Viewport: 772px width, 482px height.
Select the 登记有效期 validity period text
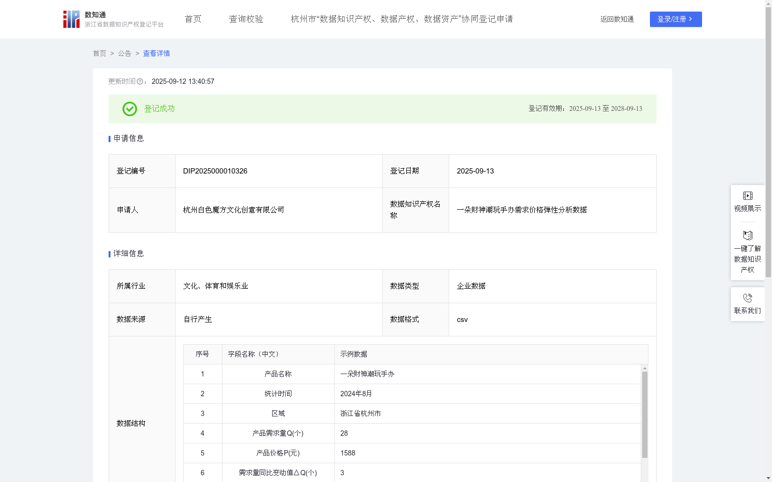point(585,109)
